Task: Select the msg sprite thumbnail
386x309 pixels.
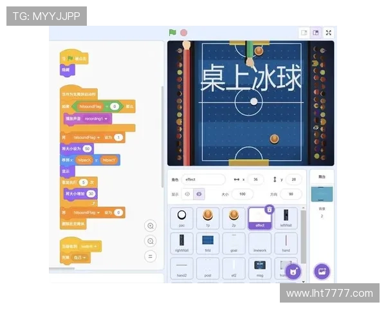Action: 260,268
